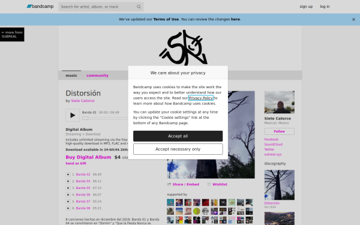Open the Banda 03 track link
This screenshot has width=360, height=225.
tap(83, 181)
